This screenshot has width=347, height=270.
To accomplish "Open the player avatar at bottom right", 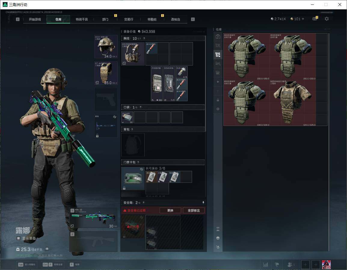I will click(x=326, y=265).
